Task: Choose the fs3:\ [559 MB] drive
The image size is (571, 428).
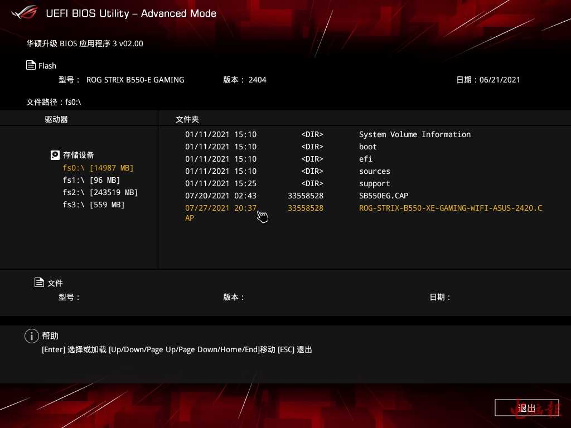Action: (94, 205)
